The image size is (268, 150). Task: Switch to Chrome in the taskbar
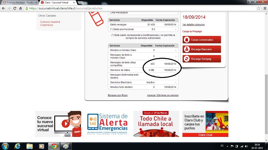click(54, 146)
